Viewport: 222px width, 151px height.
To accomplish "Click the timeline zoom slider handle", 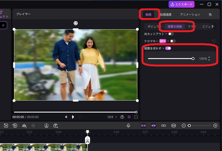I will point(189,125).
